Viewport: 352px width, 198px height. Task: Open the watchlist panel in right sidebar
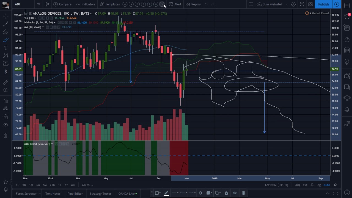tap(347, 6)
